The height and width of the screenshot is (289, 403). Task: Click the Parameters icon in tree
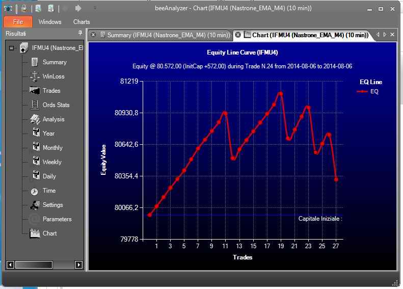point(35,219)
